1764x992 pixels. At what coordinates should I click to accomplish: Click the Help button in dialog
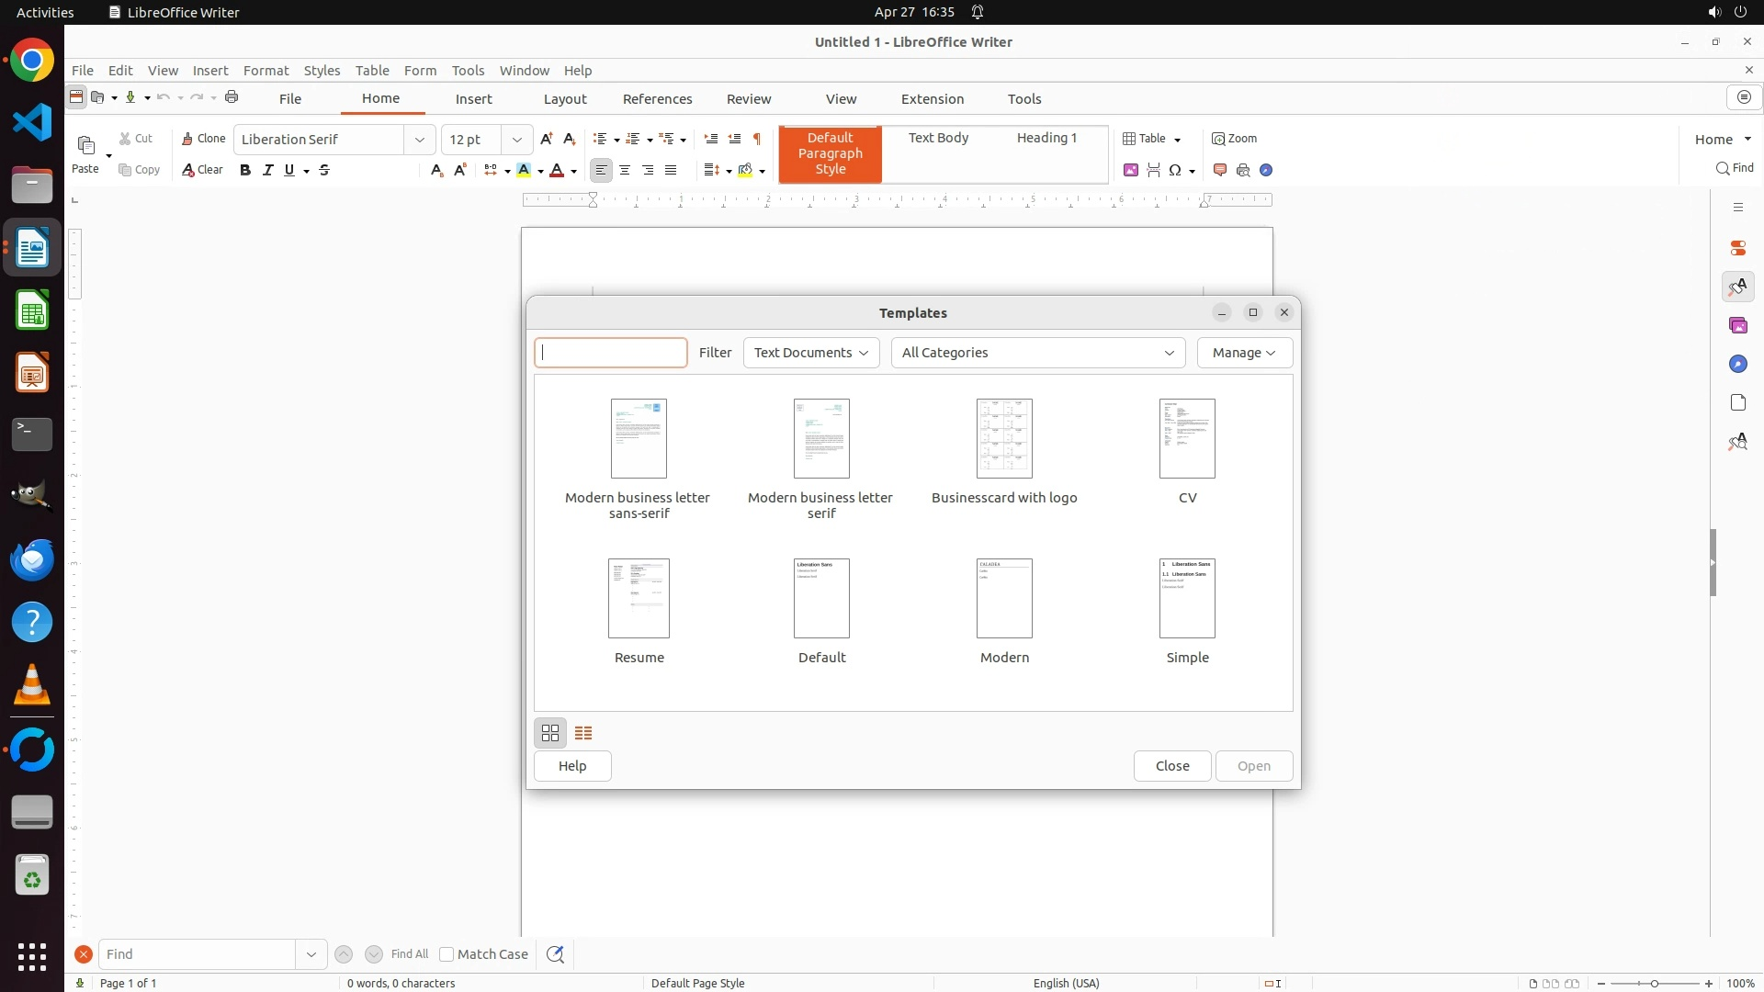(x=572, y=766)
